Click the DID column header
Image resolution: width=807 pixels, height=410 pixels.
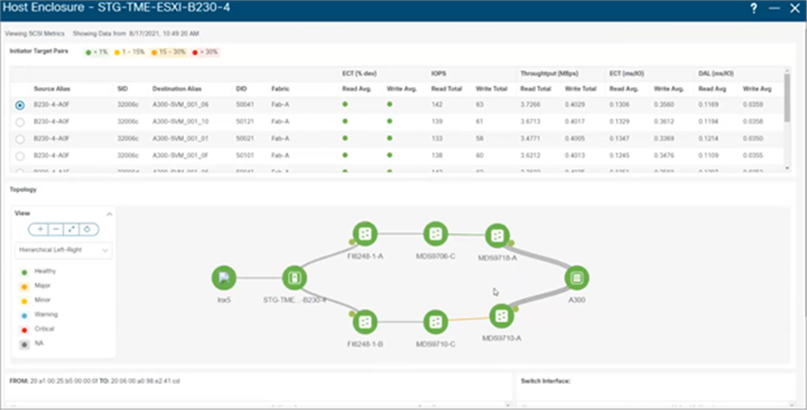(x=241, y=89)
